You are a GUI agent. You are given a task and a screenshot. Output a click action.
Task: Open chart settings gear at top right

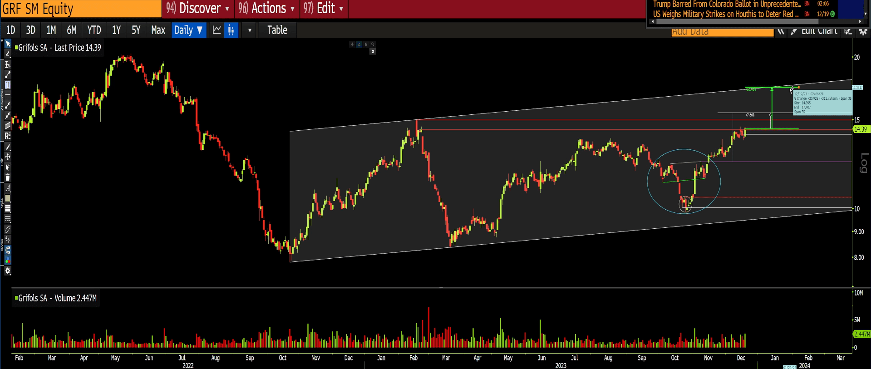tap(863, 31)
